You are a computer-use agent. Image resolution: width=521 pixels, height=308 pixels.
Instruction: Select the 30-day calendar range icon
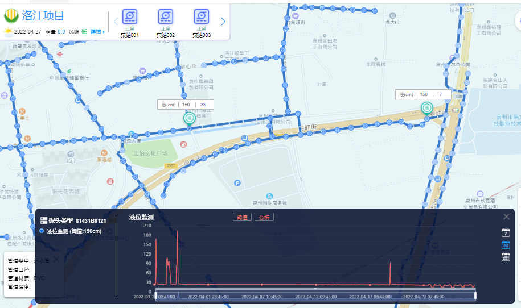coord(506,245)
